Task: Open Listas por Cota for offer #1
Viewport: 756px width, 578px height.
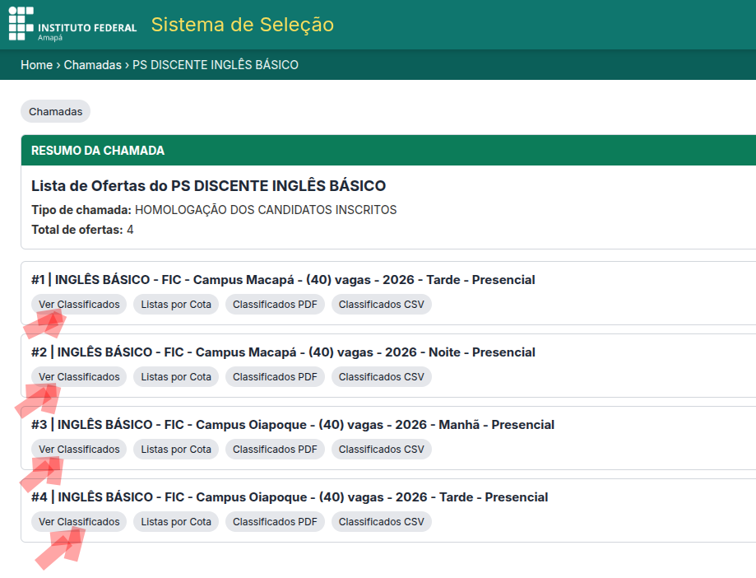Action: 176,305
